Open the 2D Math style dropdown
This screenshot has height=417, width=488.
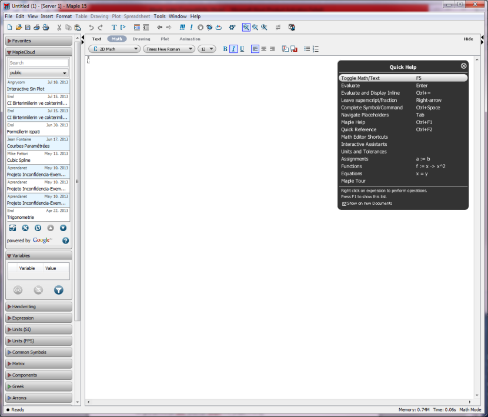[x=114, y=49]
